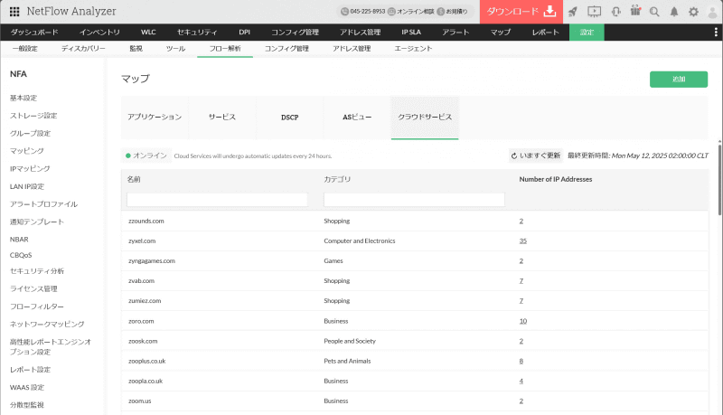Open セキュリティ分析 in the sidebar

pos(37,271)
